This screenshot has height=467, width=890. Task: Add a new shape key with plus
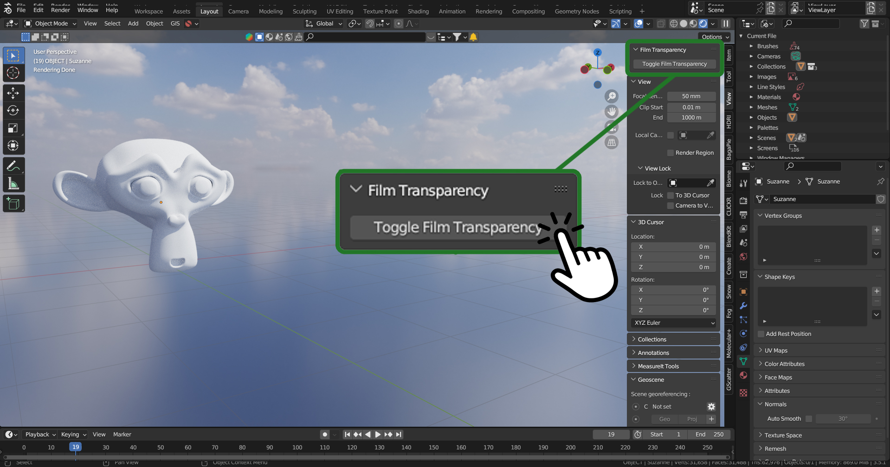(x=877, y=291)
